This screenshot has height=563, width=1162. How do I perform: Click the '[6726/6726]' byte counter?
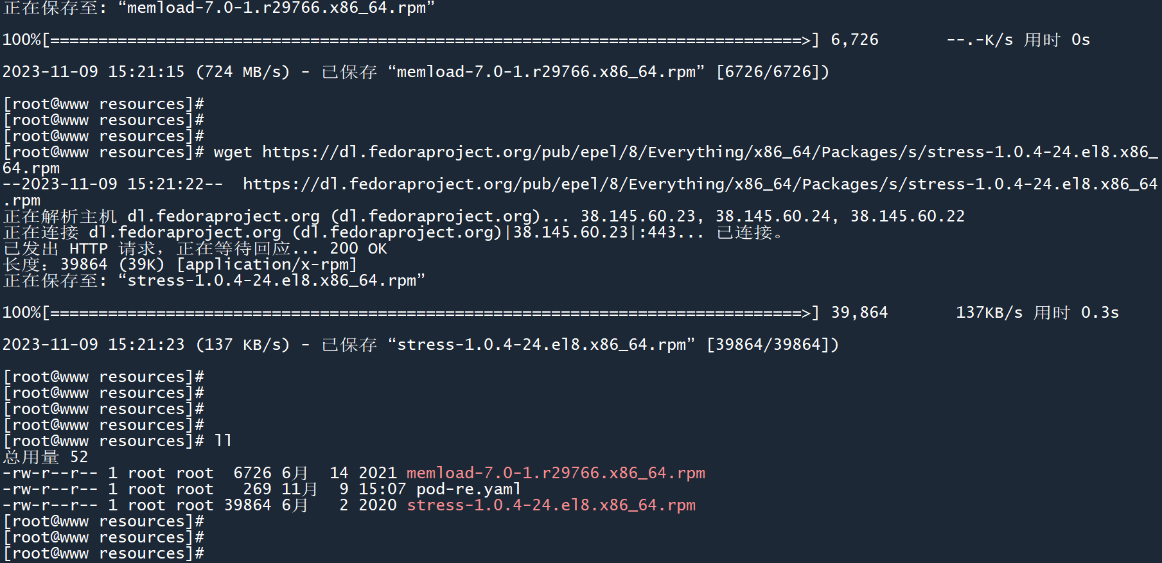[x=772, y=72]
